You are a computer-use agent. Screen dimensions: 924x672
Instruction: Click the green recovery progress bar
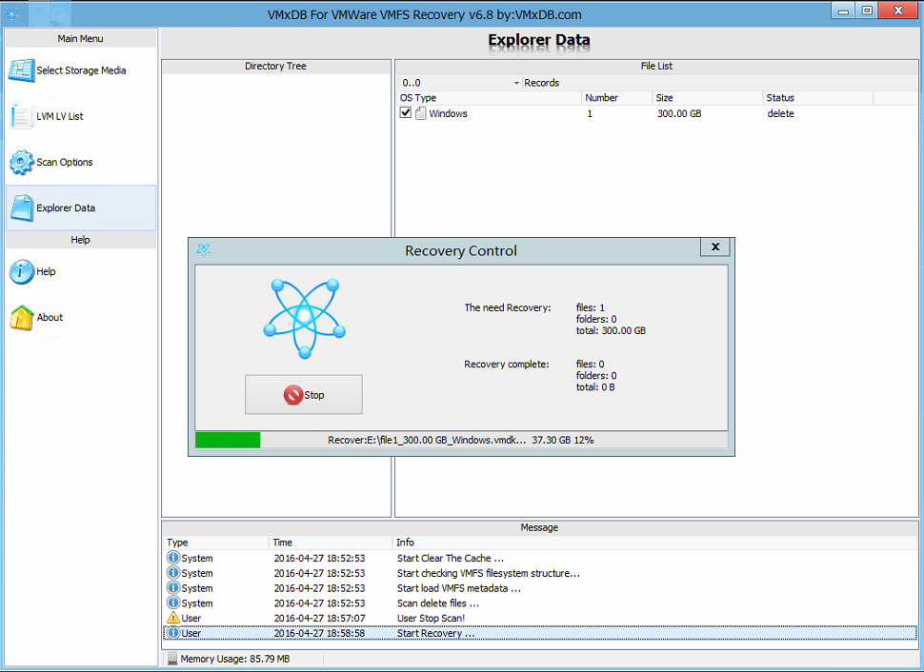click(228, 440)
